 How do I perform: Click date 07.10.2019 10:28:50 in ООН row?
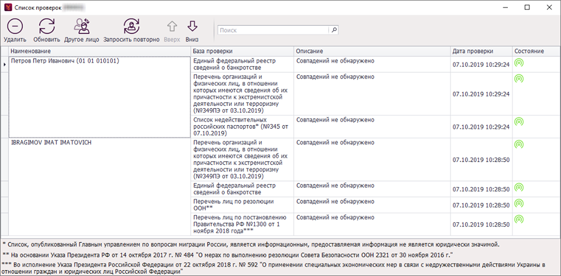click(x=481, y=205)
